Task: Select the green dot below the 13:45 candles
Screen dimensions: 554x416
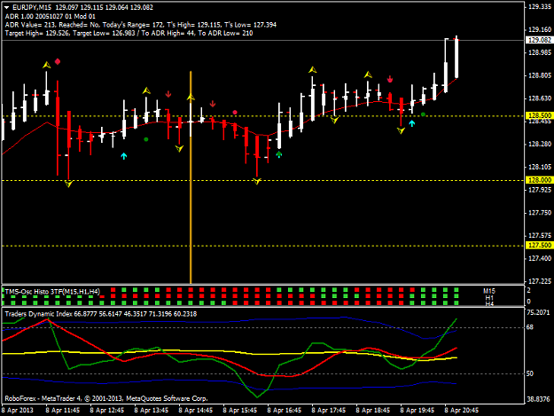Action: point(146,139)
